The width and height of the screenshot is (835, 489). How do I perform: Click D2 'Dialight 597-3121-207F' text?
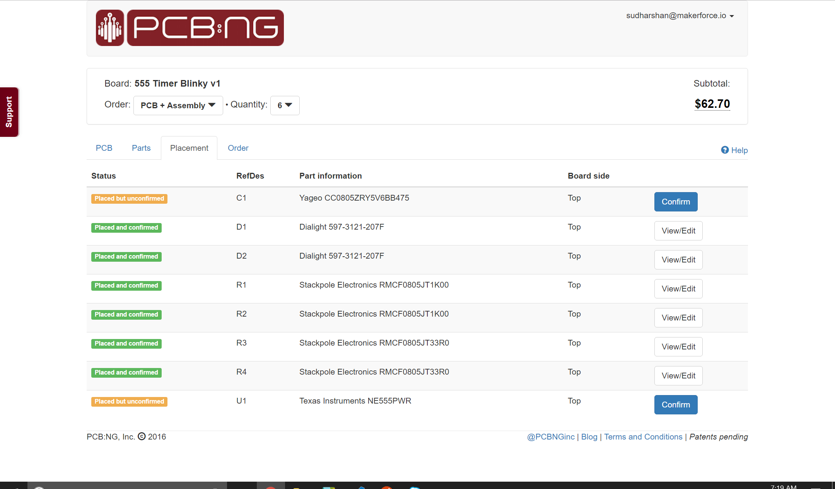point(342,256)
